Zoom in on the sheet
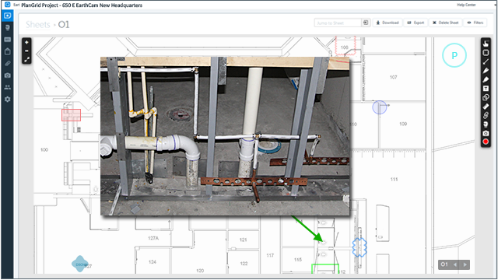The width and height of the screenshot is (498, 280). (x=26, y=42)
